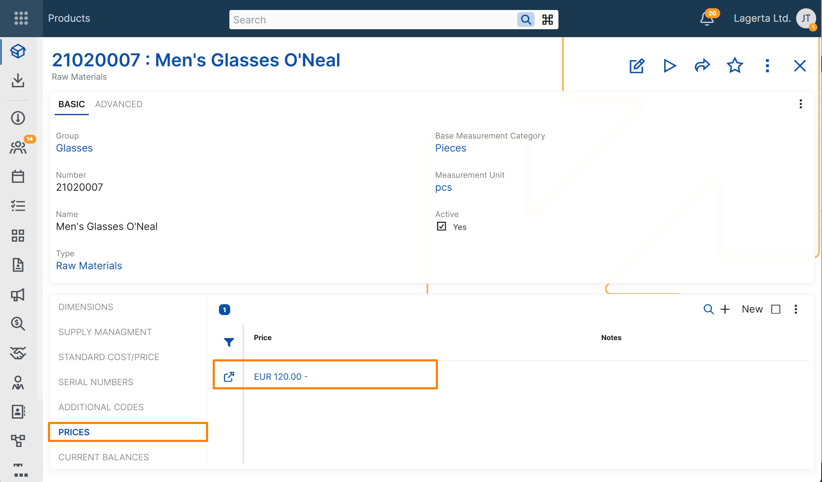Screen dimensions: 822x482
Task: Click the Notes column header
Action: pos(611,338)
